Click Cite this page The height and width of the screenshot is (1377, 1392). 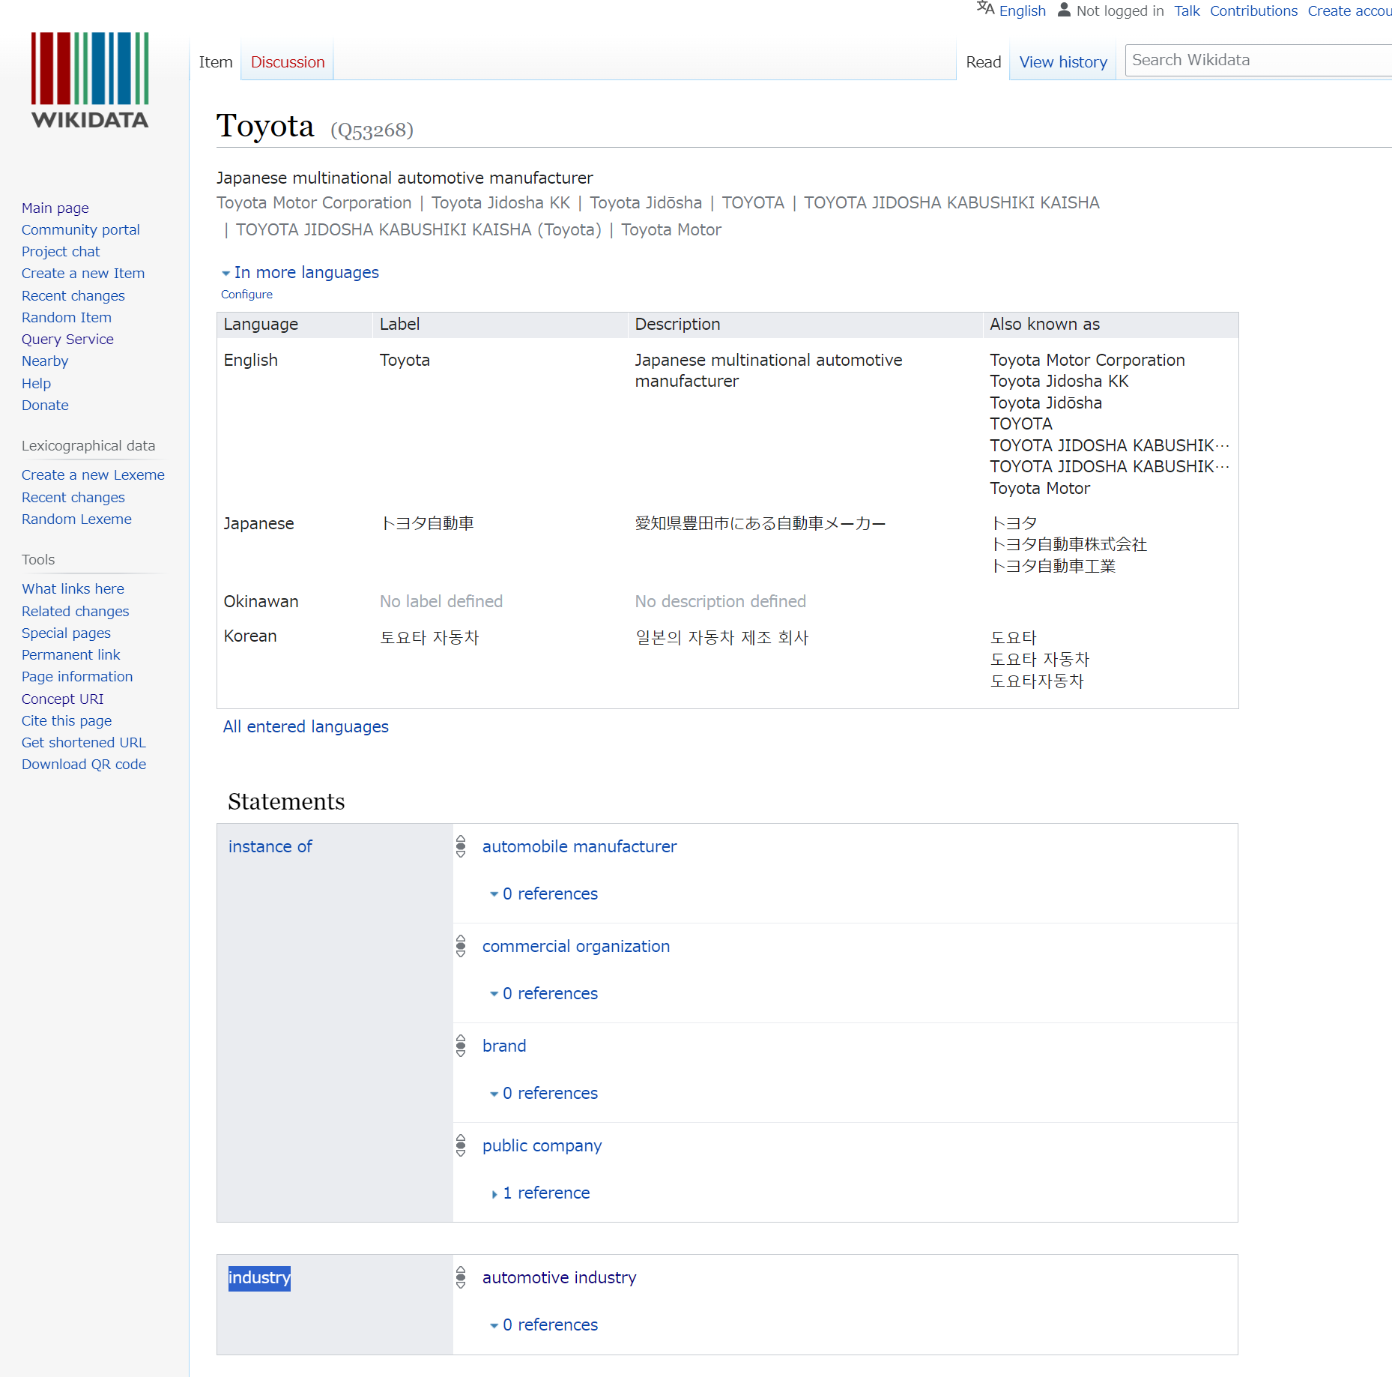coord(67,720)
